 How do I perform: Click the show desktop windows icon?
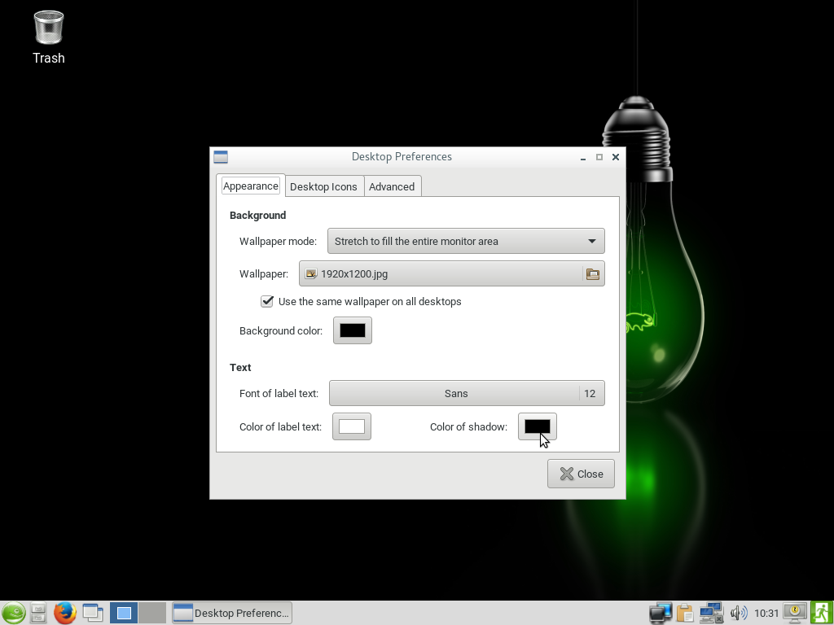coord(93,613)
